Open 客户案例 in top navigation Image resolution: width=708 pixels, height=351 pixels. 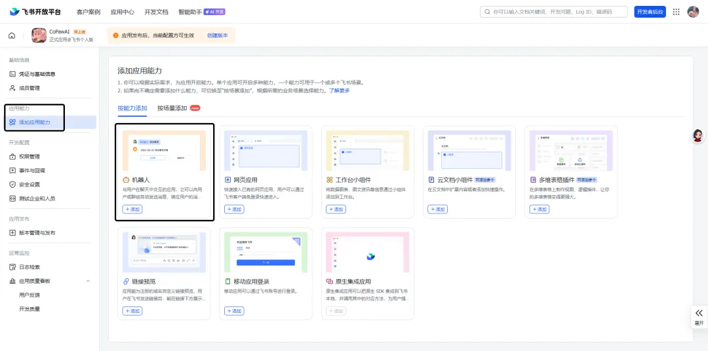click(x=88, y=12)
